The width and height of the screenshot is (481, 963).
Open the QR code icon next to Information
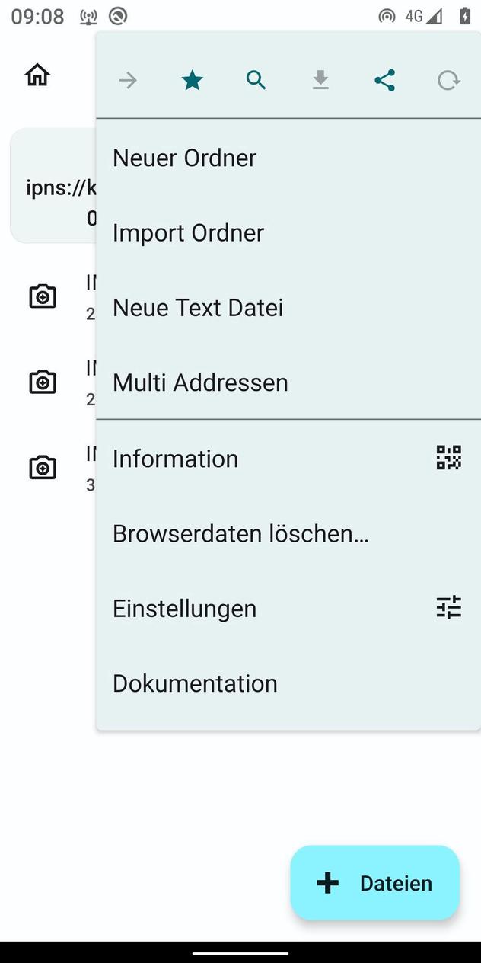click(448, 457)
